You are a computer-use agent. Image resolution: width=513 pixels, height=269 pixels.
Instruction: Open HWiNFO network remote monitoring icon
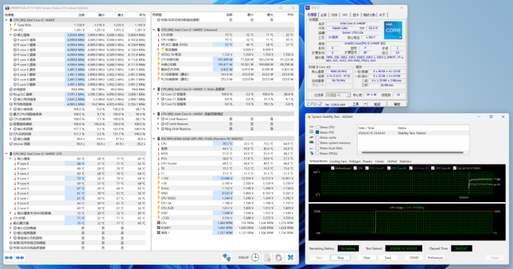(227, 257)
